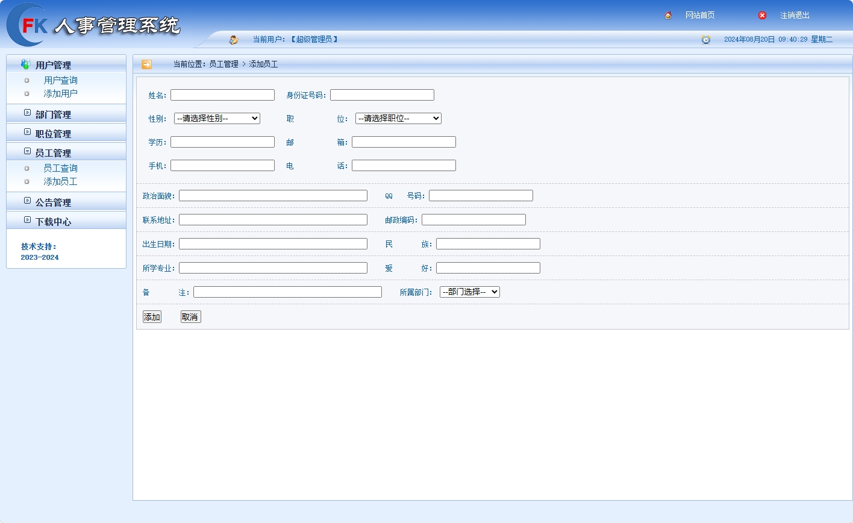The width and height of the screenshot is (853, 523).
Task: Open the 部门管理 menu heading
Action: 53,114
